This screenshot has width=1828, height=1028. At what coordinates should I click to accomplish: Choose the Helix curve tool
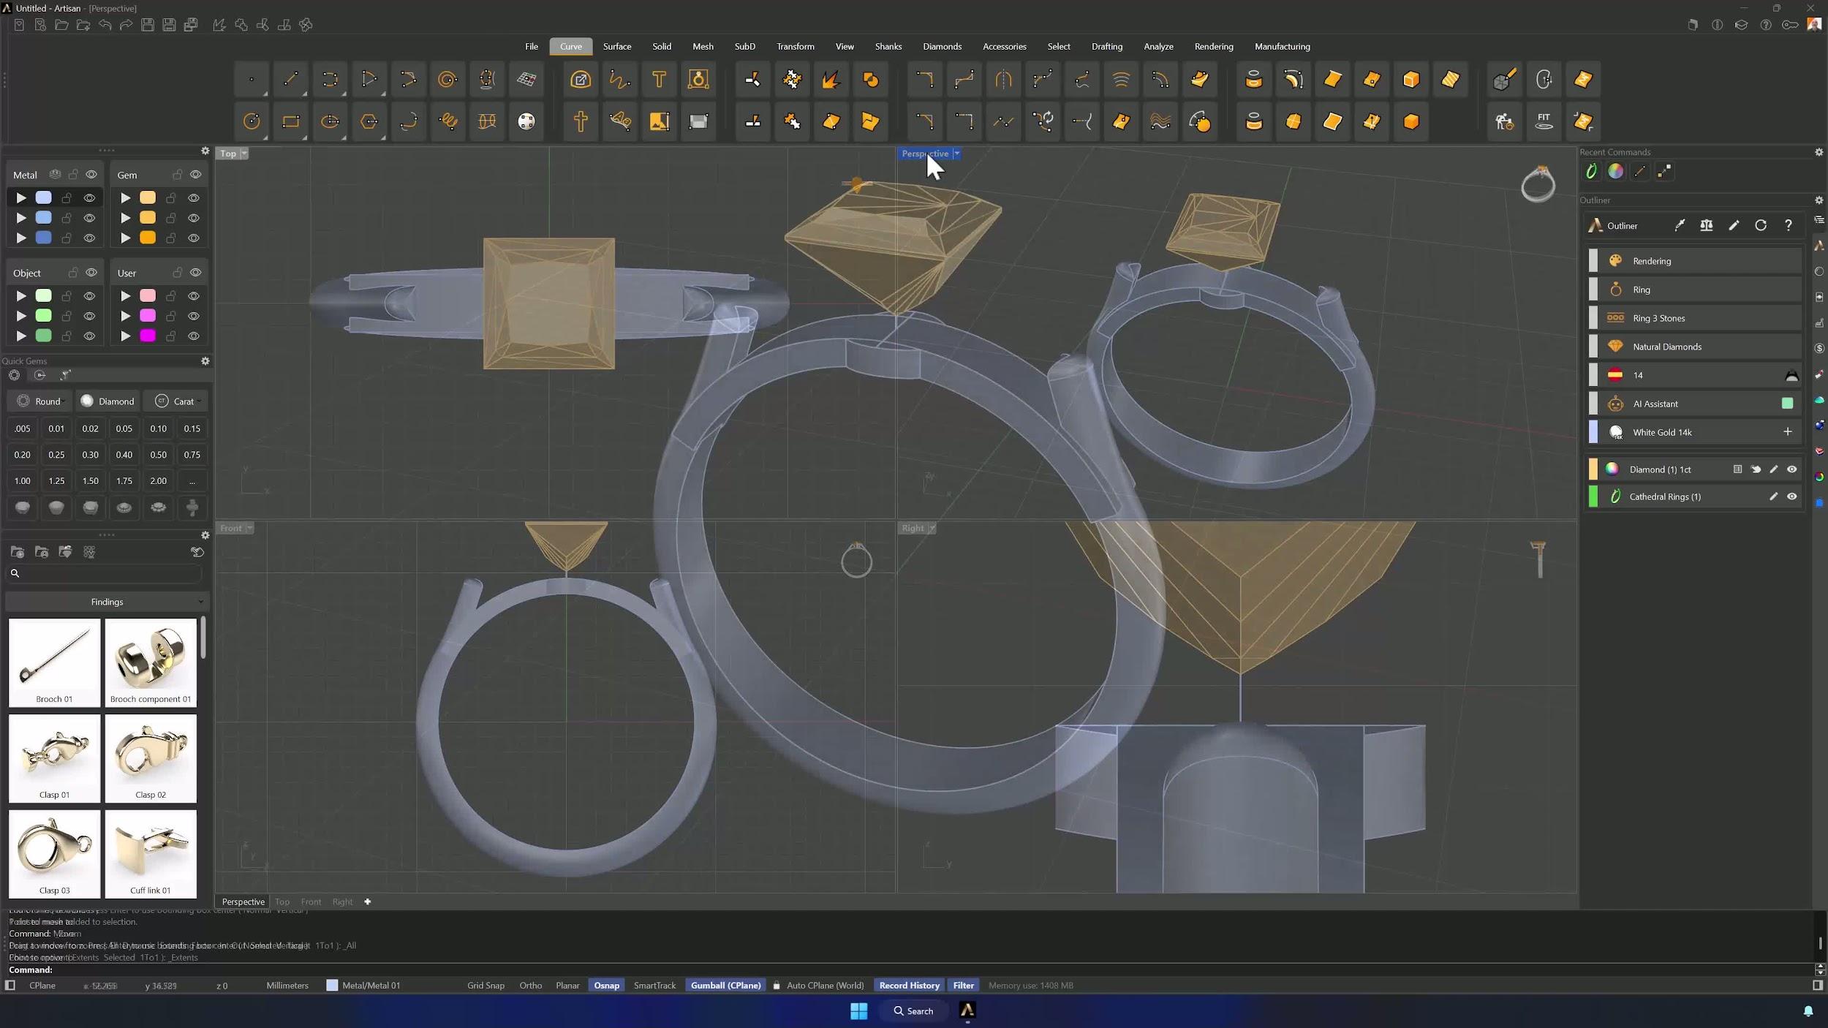(448, 121)
